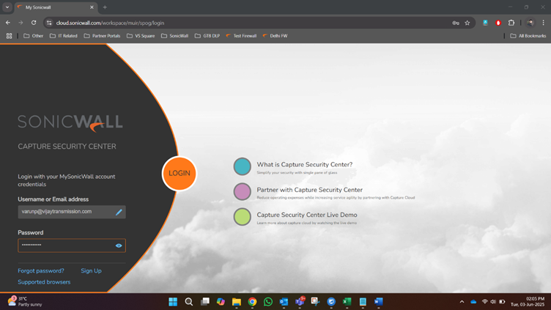Select the purple circle for Partner with Capture Security Center
The width and height of the screenshot is (551, 310).
tap(242, 191)
